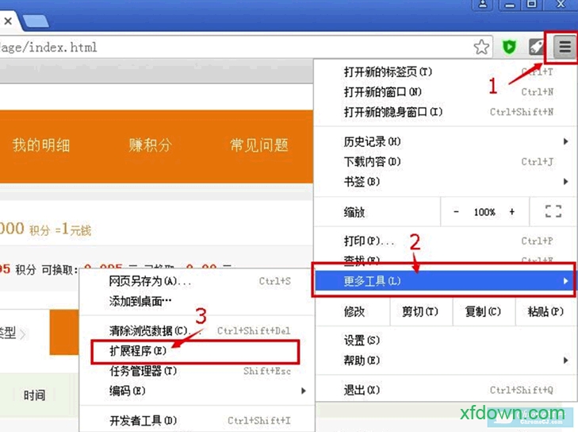Open a new tab with the tab button
The height and width of the screenshot is (432, 578).
tap(36, 21)
